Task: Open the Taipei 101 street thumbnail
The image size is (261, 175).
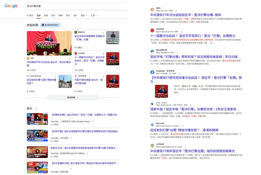Action: pos(65,81)
